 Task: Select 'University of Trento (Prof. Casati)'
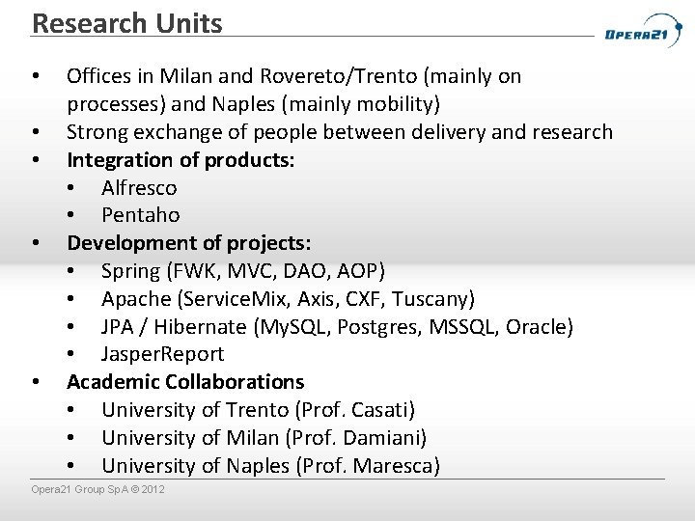pos(259,410)
